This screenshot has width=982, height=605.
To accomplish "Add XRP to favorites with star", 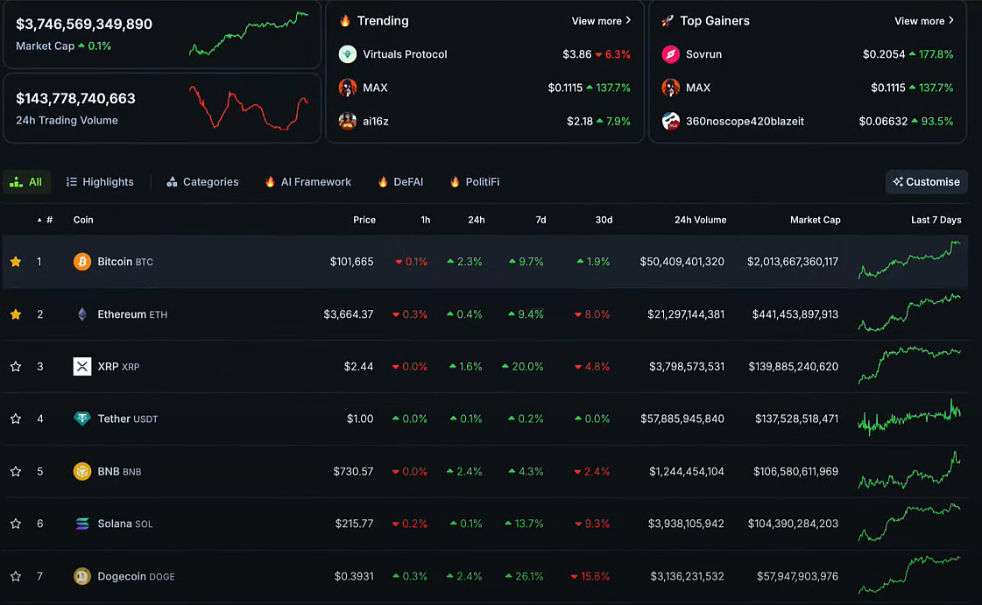I will 16,367.
